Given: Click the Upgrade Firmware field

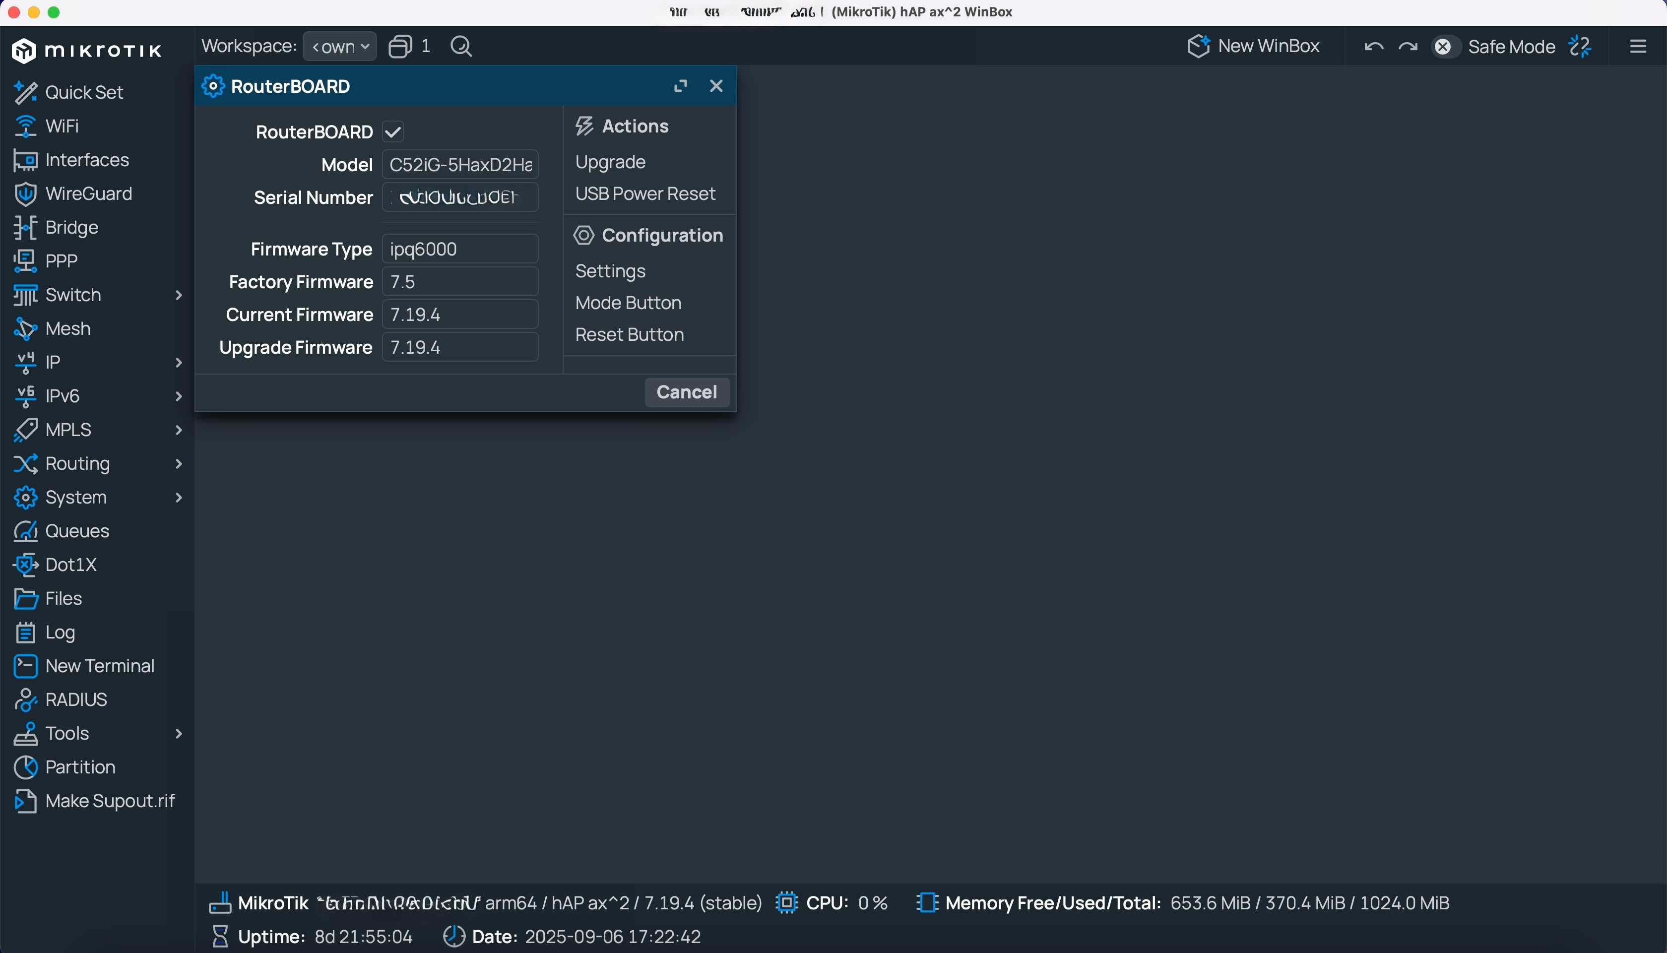Looking at the screenshot, I should tap(461, 348).
